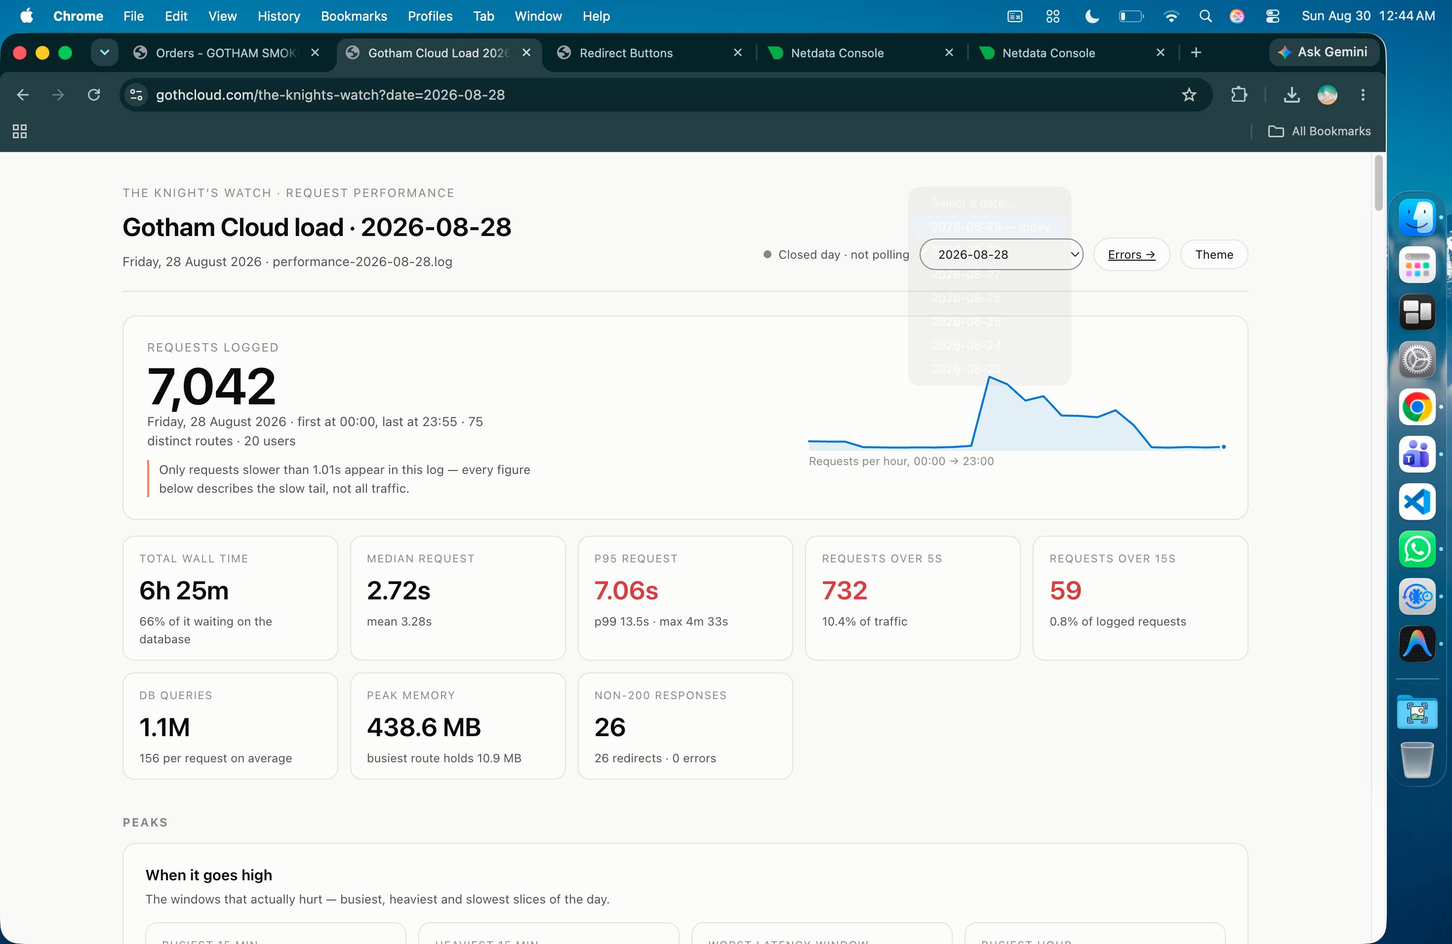Follow the Errors link

pos(1131,254)
